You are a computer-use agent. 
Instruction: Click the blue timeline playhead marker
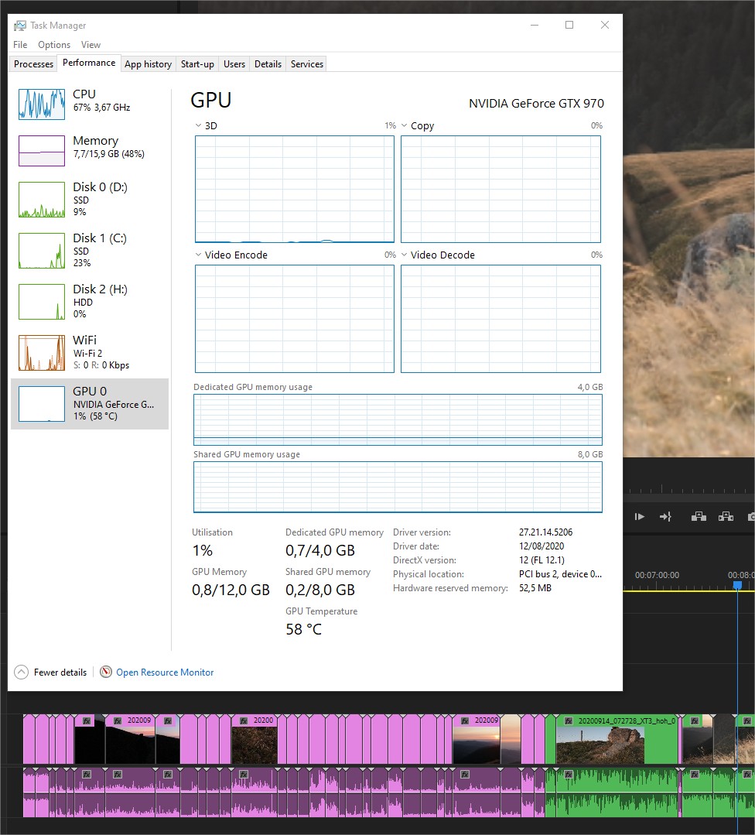[x=737, y=586]
